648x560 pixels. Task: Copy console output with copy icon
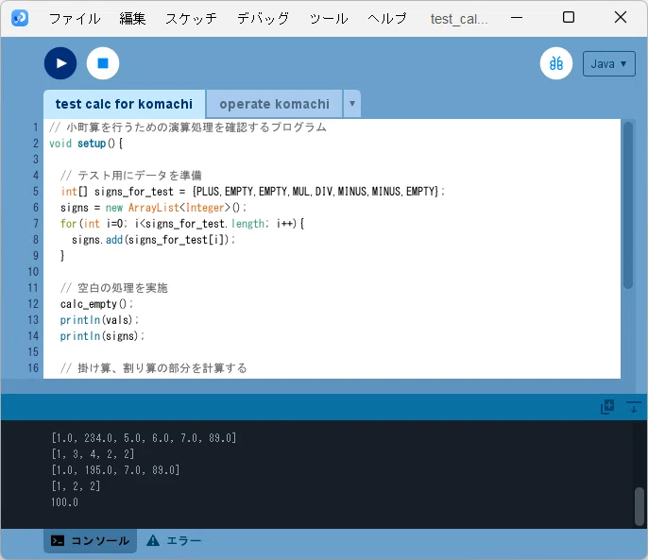(607, 407)
